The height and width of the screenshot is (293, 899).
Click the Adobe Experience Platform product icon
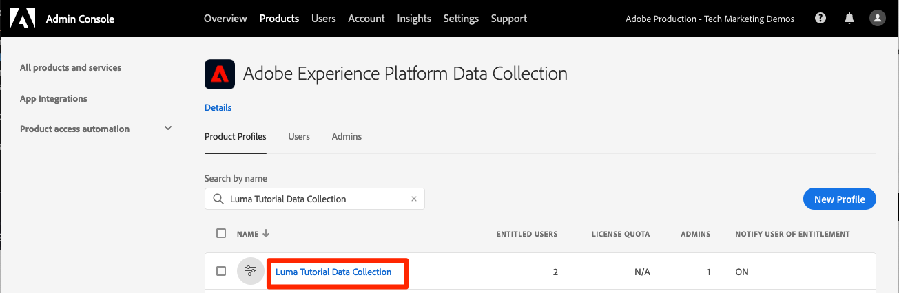(x=220, y=74)
